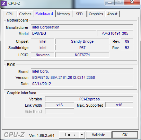The width and height of the screenshot is (141, 140).
Task: Click the LPCIO vendor Nuvoton
Action: 43,55
